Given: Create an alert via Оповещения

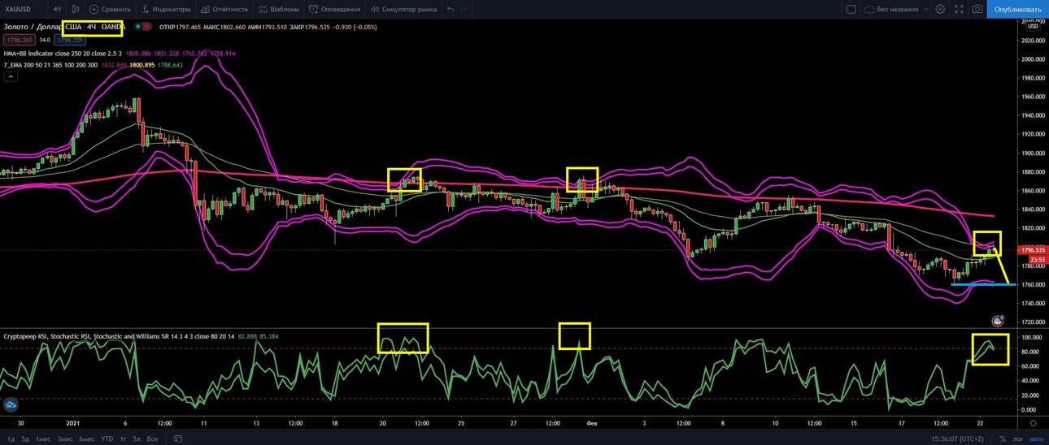Looking at the screenshot, I should 334,9.
